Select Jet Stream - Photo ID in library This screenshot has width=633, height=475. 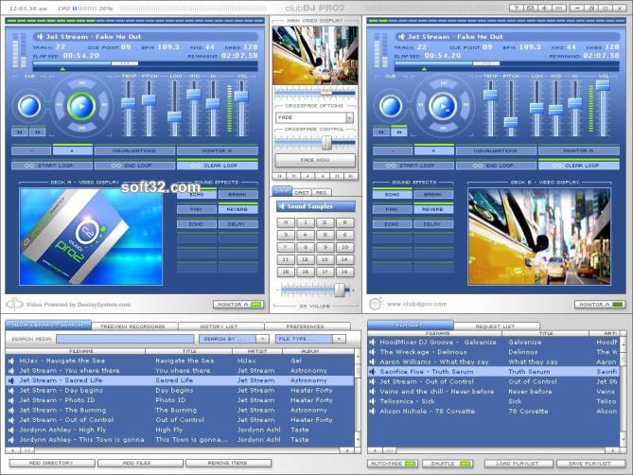click(x=180, y=400)
